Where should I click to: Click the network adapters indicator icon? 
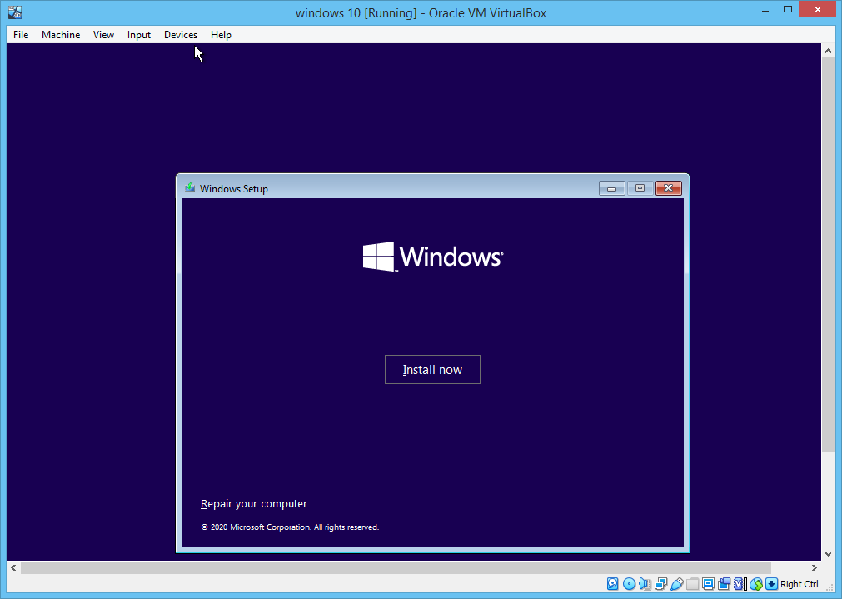(661, 583)
